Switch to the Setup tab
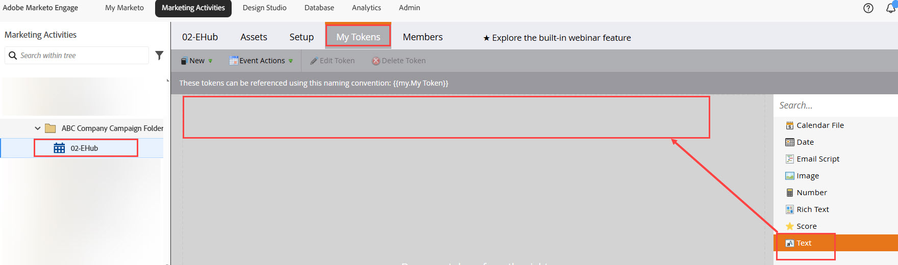The image size is (898, 265). 302,37
